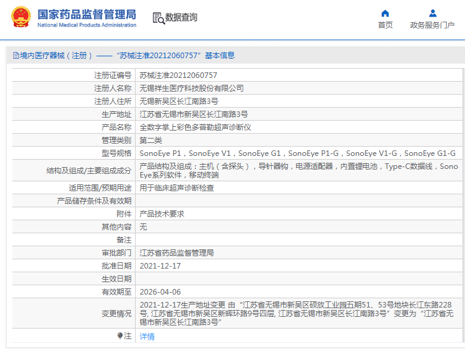The width and height of the screenshot is (465, 349).
Task: Click the expiry date 2026-04-06
Action: (160, 292)
